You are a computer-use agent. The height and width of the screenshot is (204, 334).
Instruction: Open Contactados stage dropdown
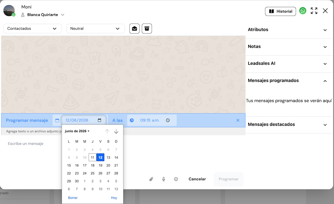coord(33,28)
